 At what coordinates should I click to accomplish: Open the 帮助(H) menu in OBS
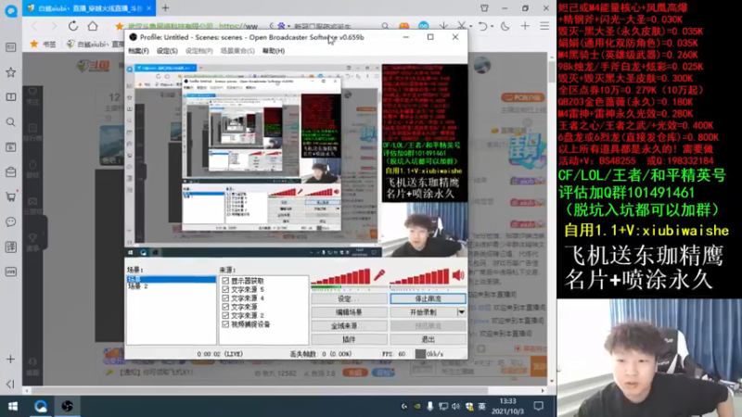click(274, 51)
